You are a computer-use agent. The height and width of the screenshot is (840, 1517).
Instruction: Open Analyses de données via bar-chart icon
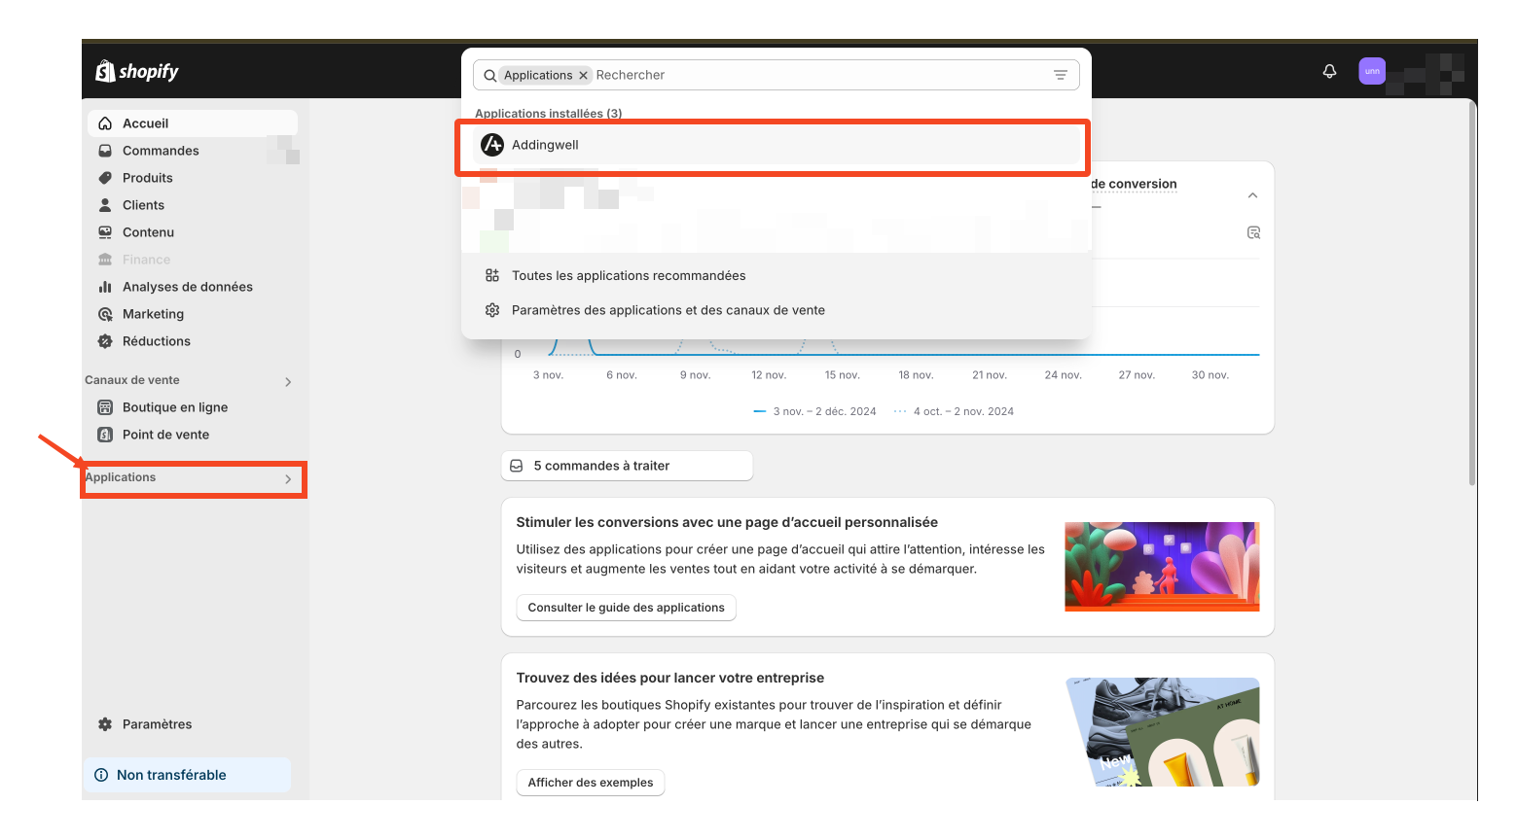(105, 287)
